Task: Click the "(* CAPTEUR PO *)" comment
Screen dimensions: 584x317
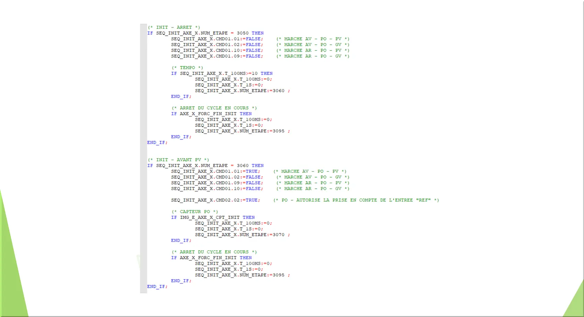Action: point(195,212)
